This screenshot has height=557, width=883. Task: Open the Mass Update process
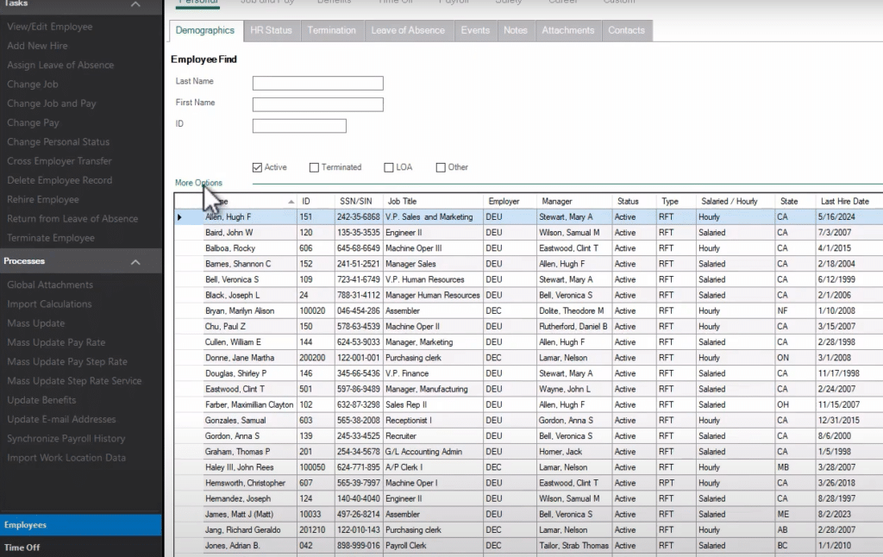click(x=36, y=323)
